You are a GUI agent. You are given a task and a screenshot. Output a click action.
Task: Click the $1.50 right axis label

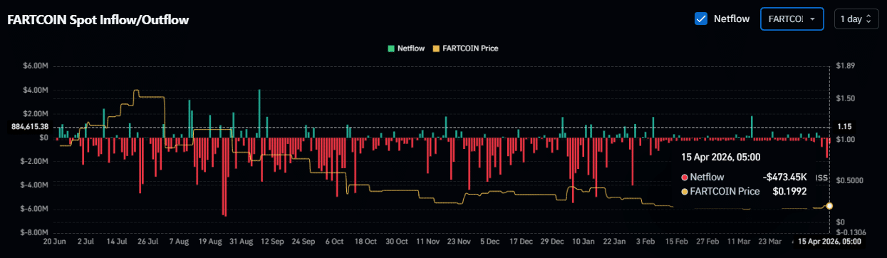845,98
